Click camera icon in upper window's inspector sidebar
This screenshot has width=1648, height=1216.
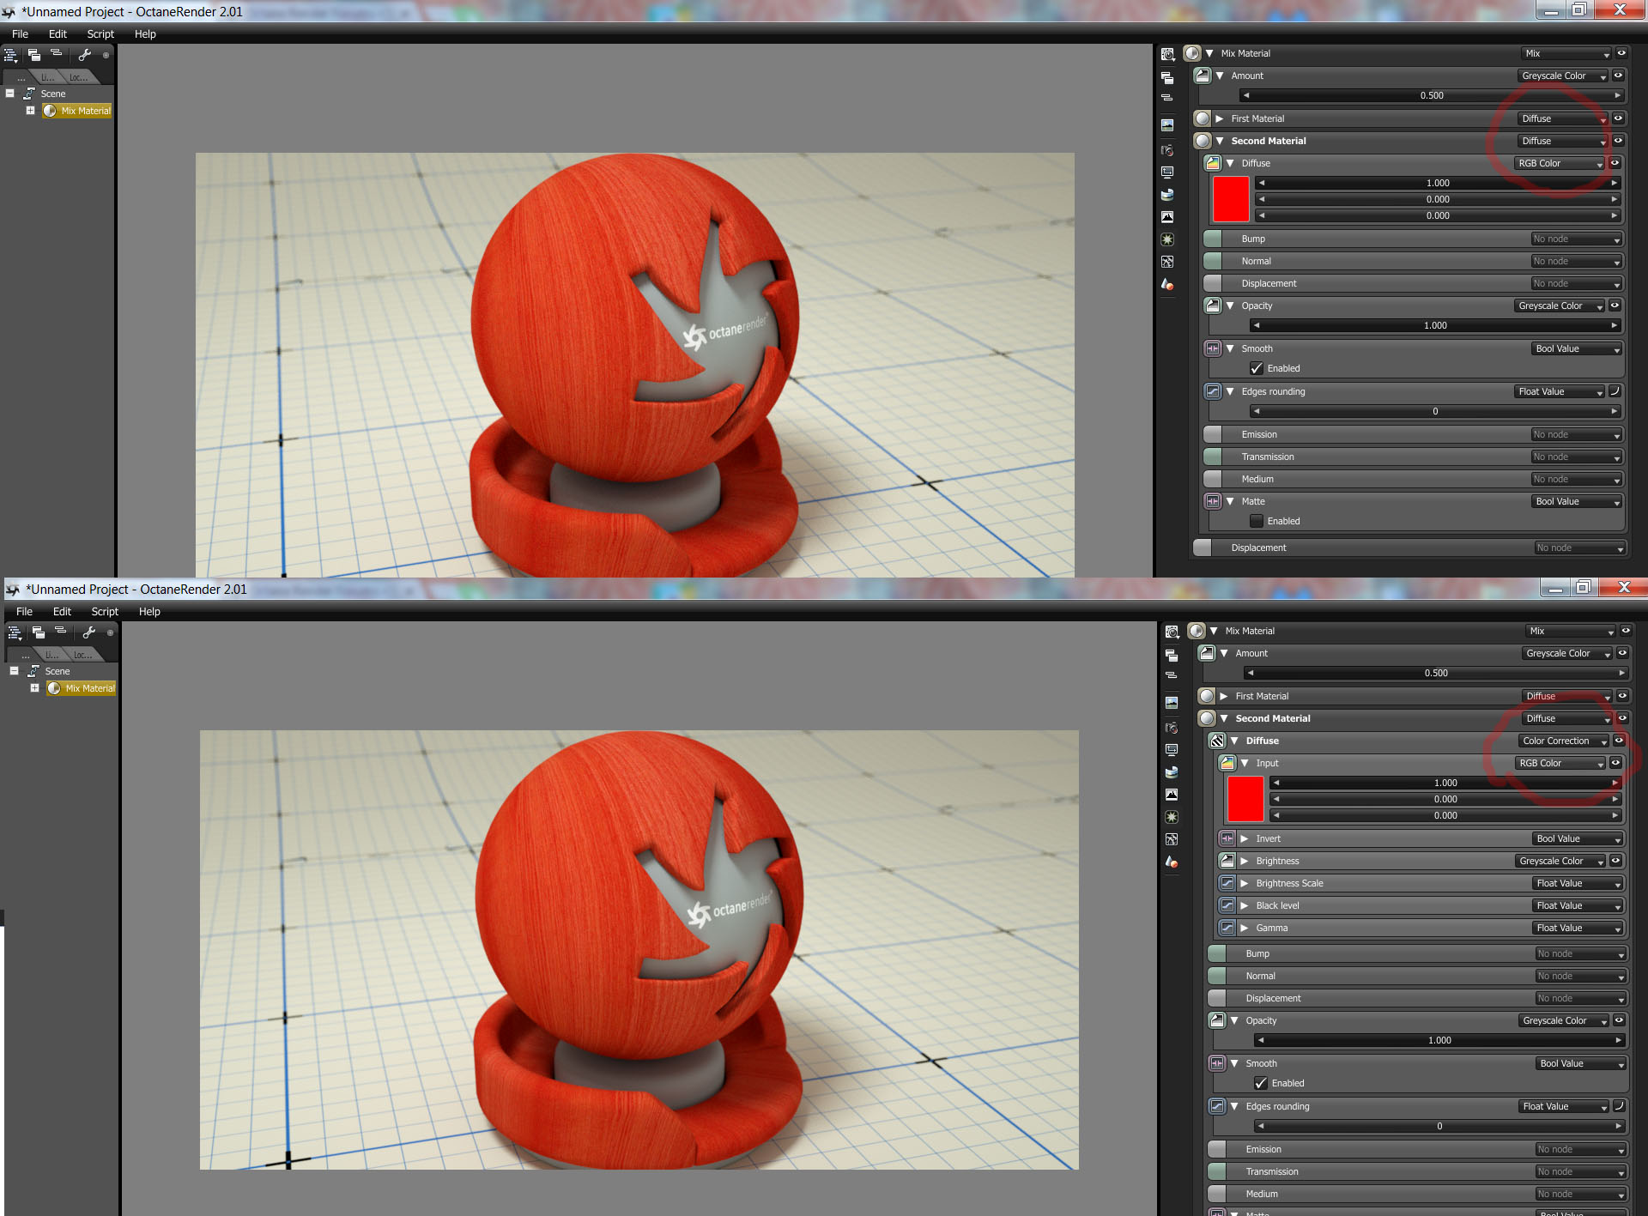1167,150
